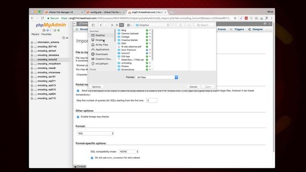Click the Search field in file dialog
Viewport: 306px width, 172px height.
[x=205, y=25]
